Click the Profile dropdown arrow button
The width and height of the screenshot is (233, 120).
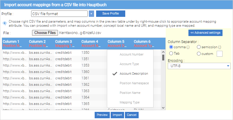tap(91, 14)
